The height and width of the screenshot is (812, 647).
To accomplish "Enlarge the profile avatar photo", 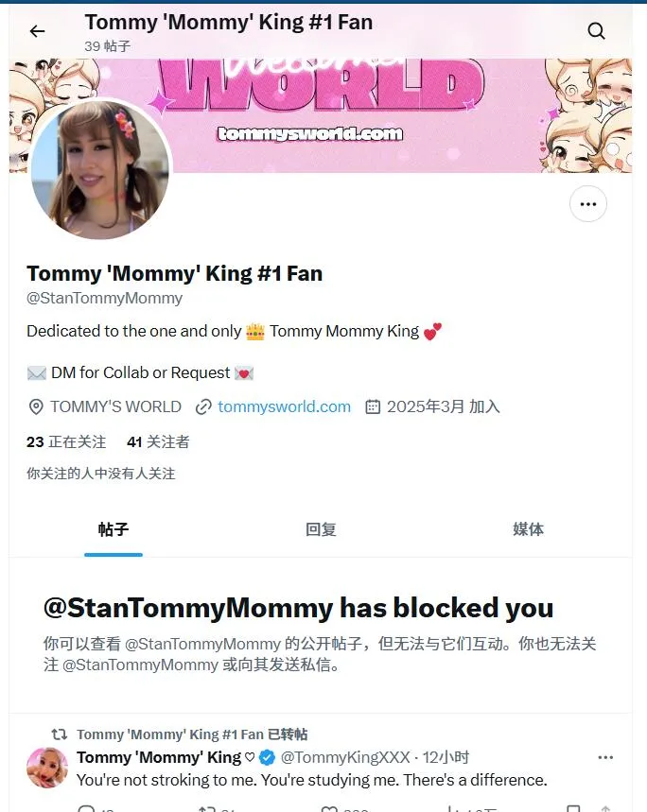I will (100, 169).
